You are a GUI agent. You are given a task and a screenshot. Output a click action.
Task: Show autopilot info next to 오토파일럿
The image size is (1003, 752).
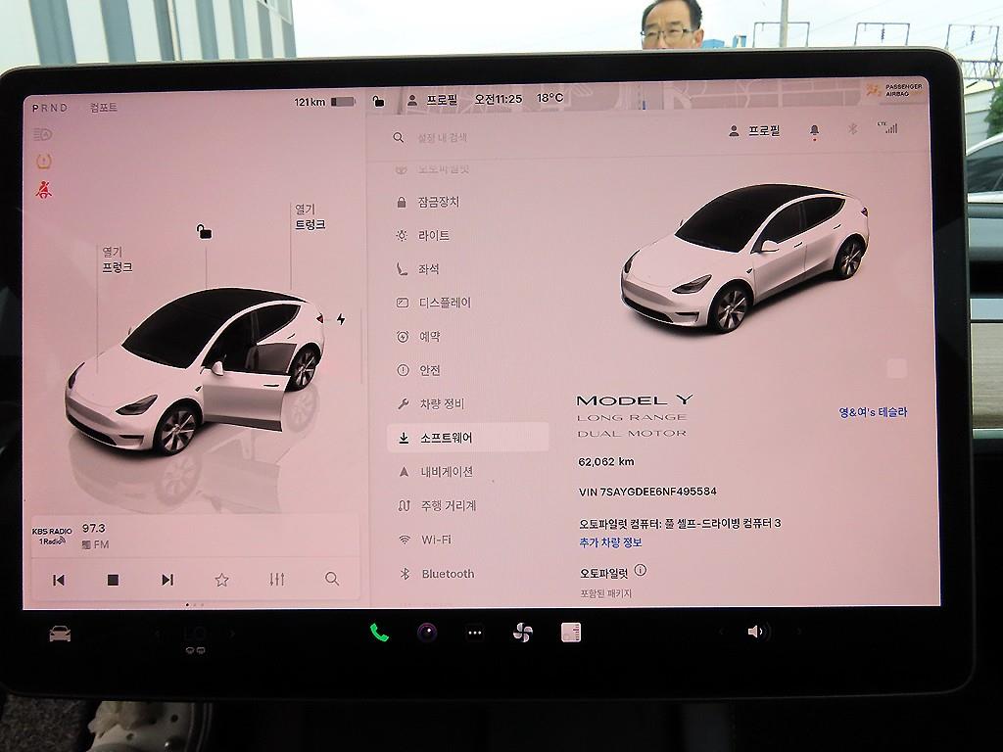click(641, 570)
